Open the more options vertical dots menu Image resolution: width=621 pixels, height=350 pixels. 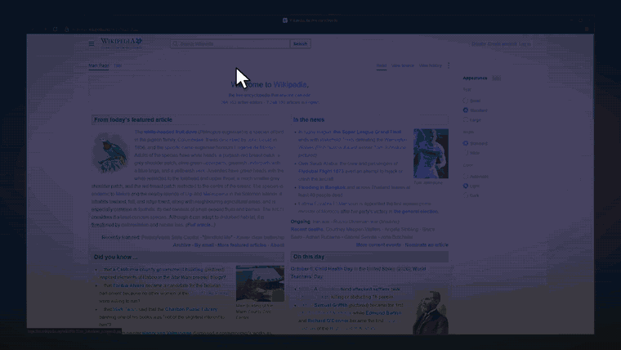(x=449, y=65)
